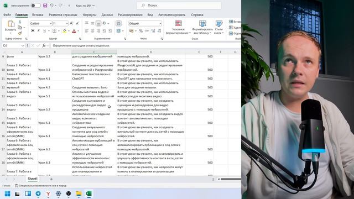Open the Calibri font name dropdown

pos(50,23)
